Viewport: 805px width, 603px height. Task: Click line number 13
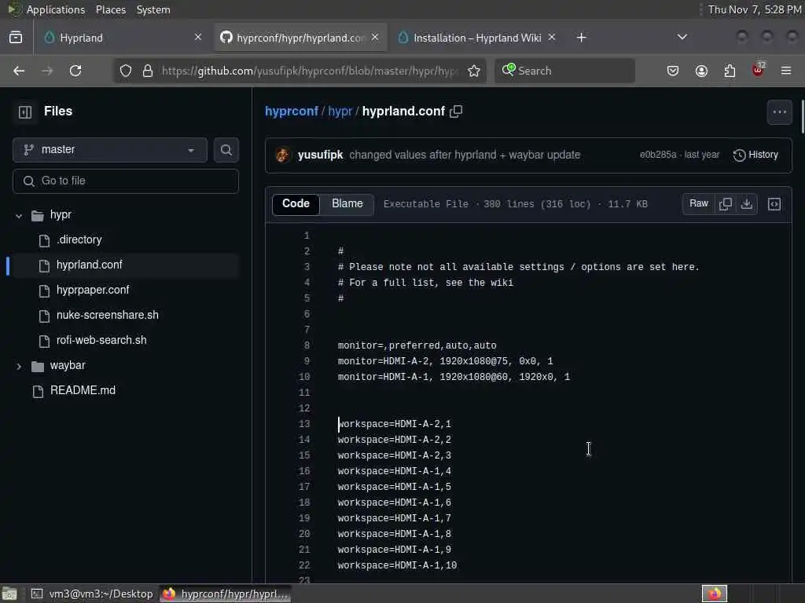pos(304,424)
